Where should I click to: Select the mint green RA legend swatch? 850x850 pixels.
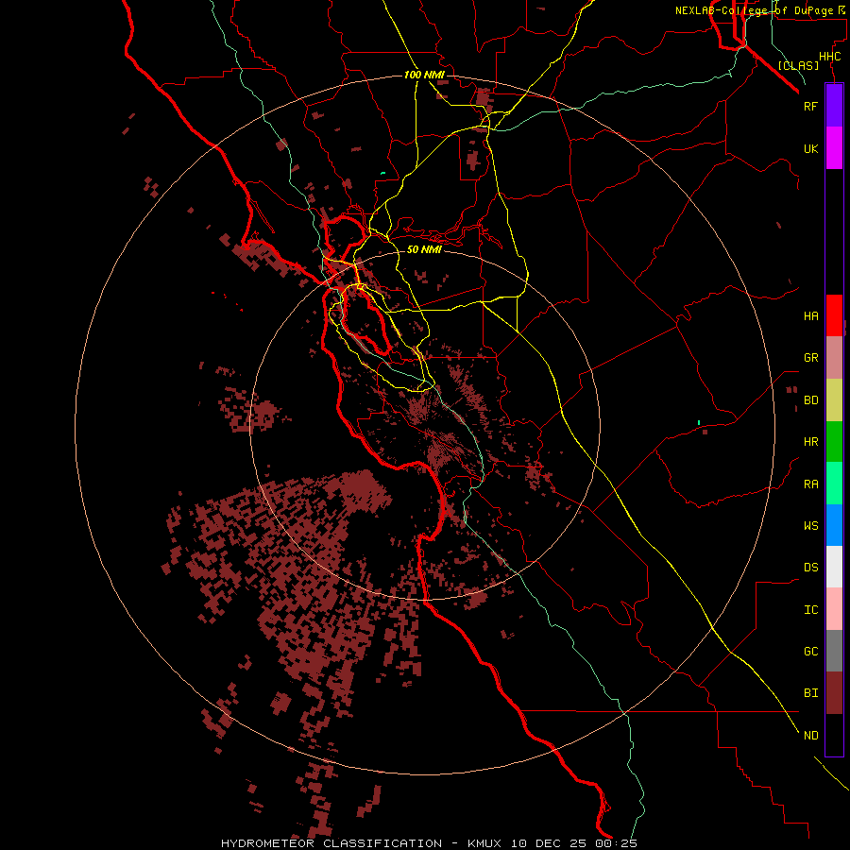coord(834,484)
